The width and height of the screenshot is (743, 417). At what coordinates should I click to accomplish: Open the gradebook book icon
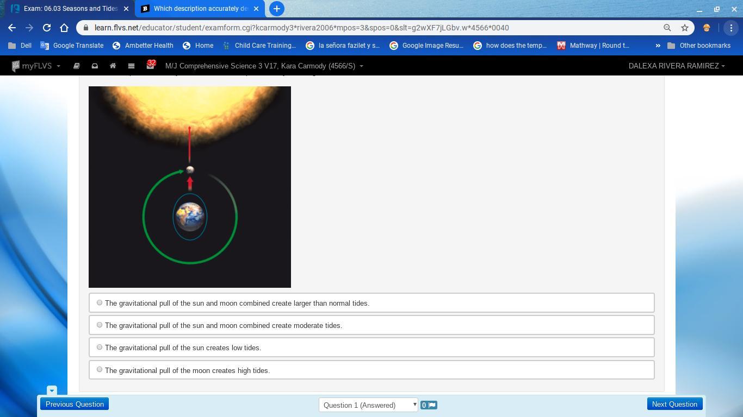click(77, 66)
